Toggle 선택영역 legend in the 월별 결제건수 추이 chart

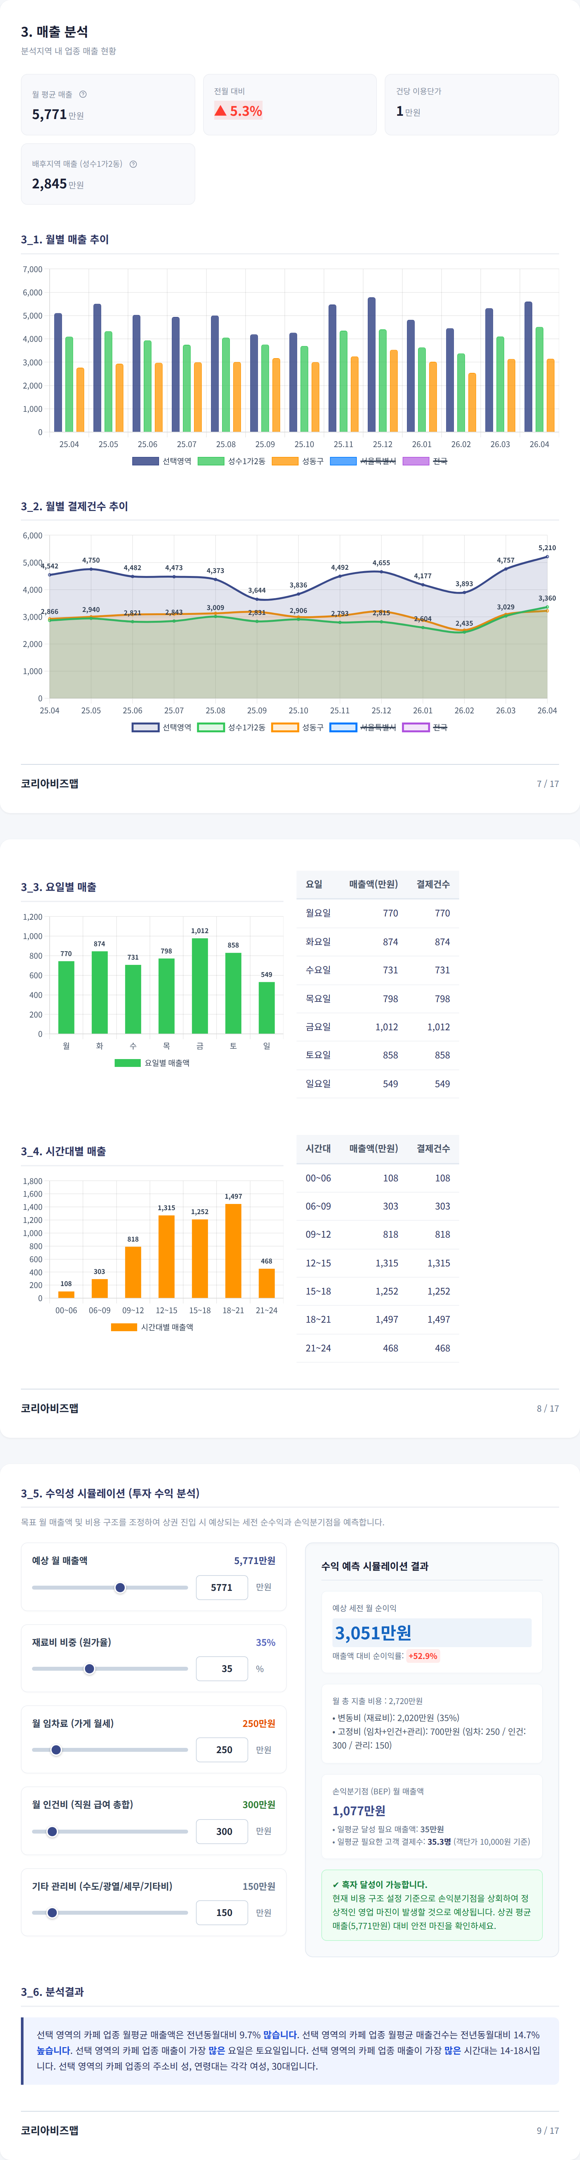click(162, 727)
